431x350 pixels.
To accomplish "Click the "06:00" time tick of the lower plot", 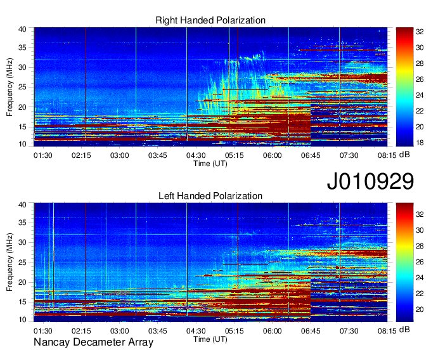I will click(273, 331).
